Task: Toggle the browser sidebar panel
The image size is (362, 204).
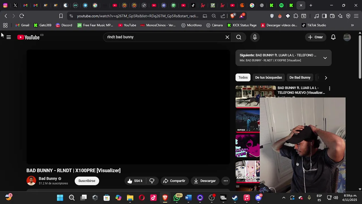Action: 324,16
